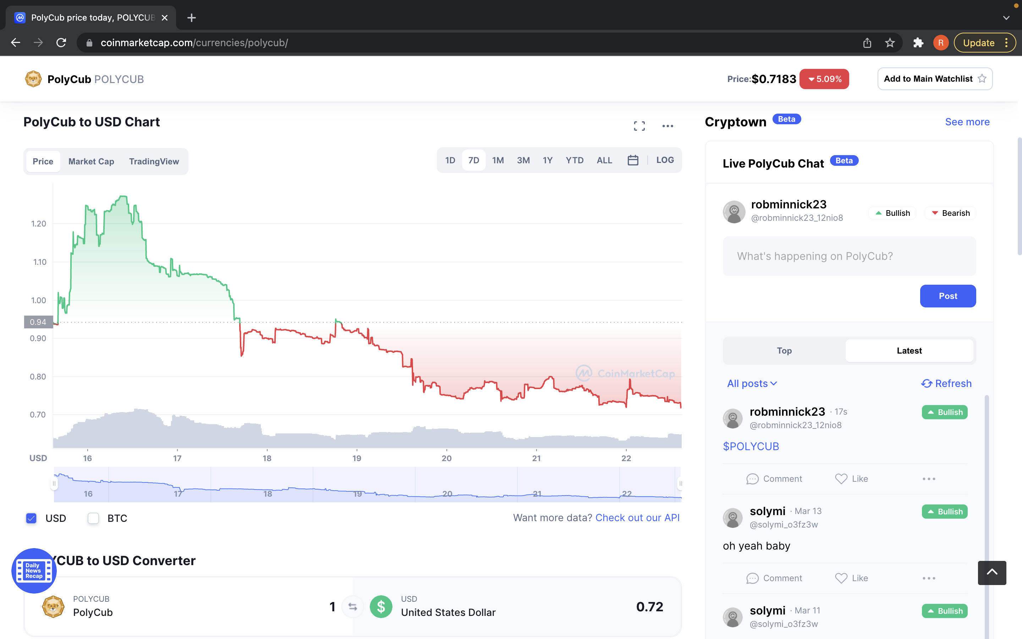Click the Post button
Viewport: 1022px width, 639px height.
pyautogui.click(x=948, y=296)
